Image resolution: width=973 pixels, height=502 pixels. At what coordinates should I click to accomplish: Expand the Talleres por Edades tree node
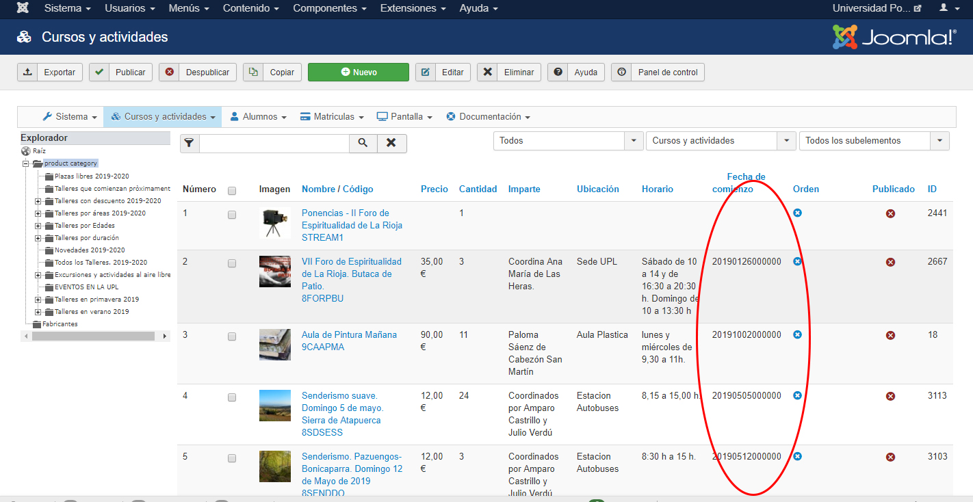tap(38, 226)
